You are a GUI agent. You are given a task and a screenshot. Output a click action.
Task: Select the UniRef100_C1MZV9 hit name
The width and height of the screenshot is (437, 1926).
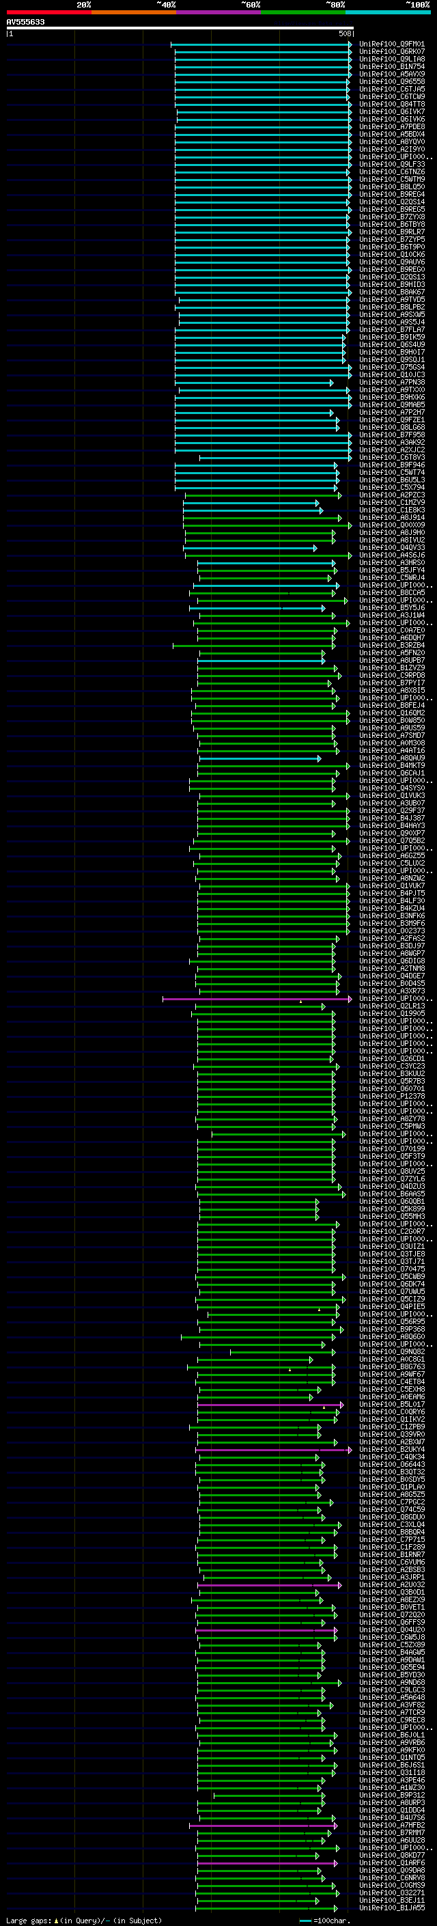(x=391, y=502)
